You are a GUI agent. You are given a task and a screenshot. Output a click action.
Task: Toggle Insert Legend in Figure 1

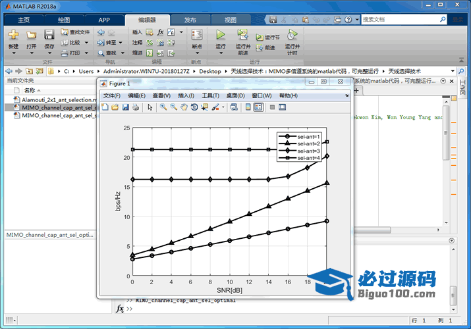pos(258,107)
